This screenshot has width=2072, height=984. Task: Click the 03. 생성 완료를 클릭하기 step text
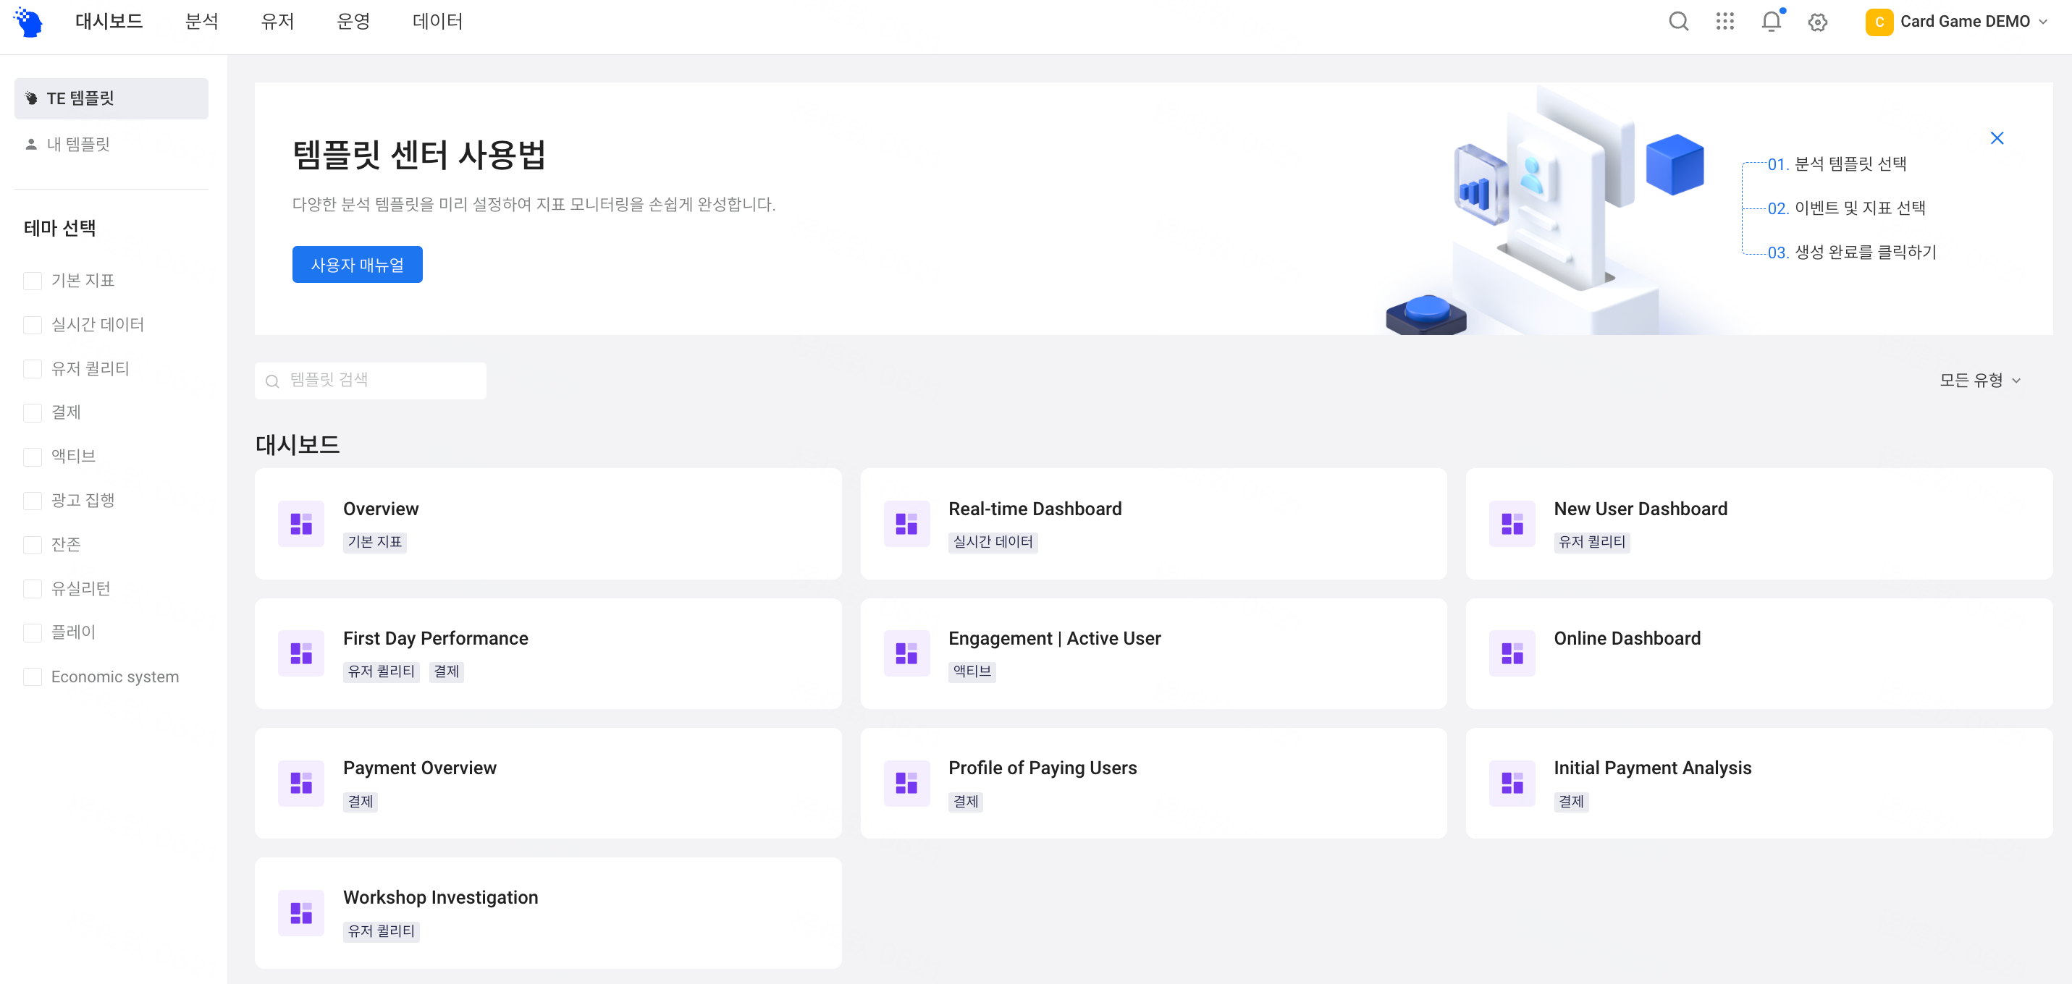coord(1852,253)
